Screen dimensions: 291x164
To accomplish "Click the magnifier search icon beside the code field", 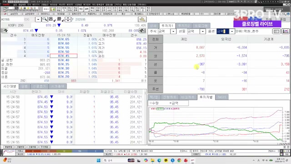I will (45, 19).
